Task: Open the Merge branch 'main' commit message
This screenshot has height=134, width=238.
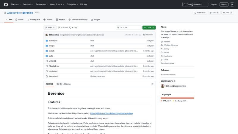Action: 82,35
